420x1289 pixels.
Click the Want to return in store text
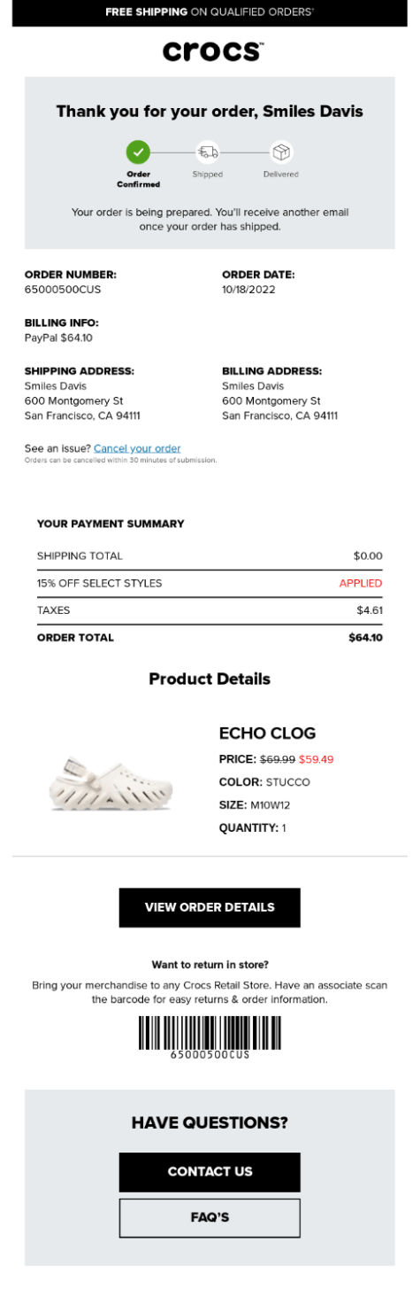(210, 965)
